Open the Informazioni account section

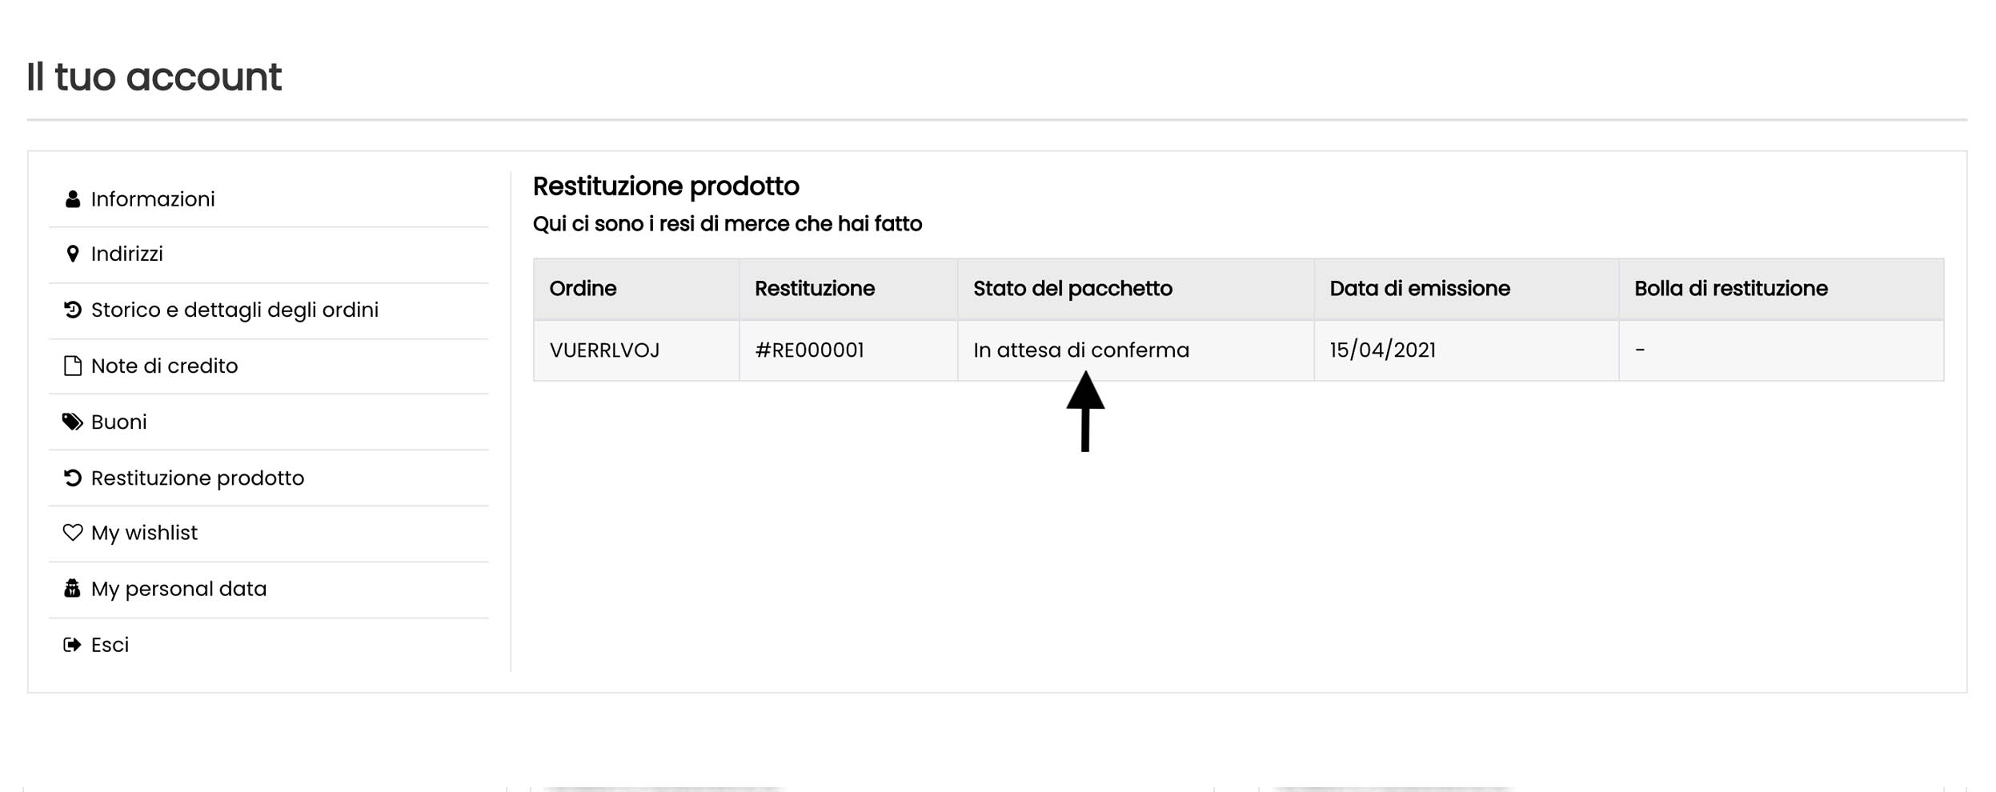(153, 199)
